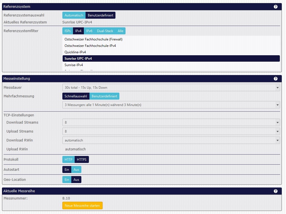Select the HTTPS protocol option
Viewport: 286px width, 214px height.
click(82, 160)
